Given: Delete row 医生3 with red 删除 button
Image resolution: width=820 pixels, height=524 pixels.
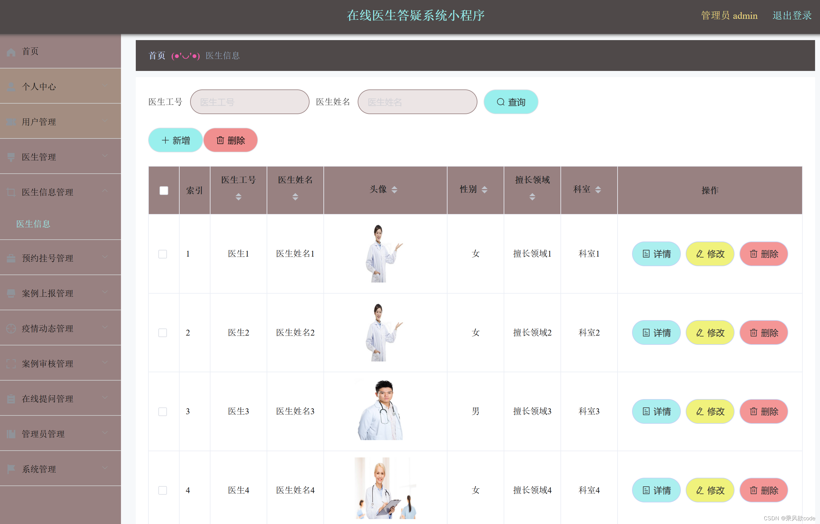Looking at the screenshot, I should [764, 411].
